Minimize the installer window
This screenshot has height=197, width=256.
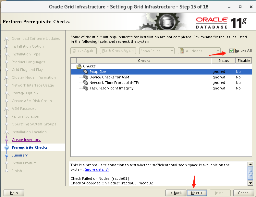click(x=229, y=7)
